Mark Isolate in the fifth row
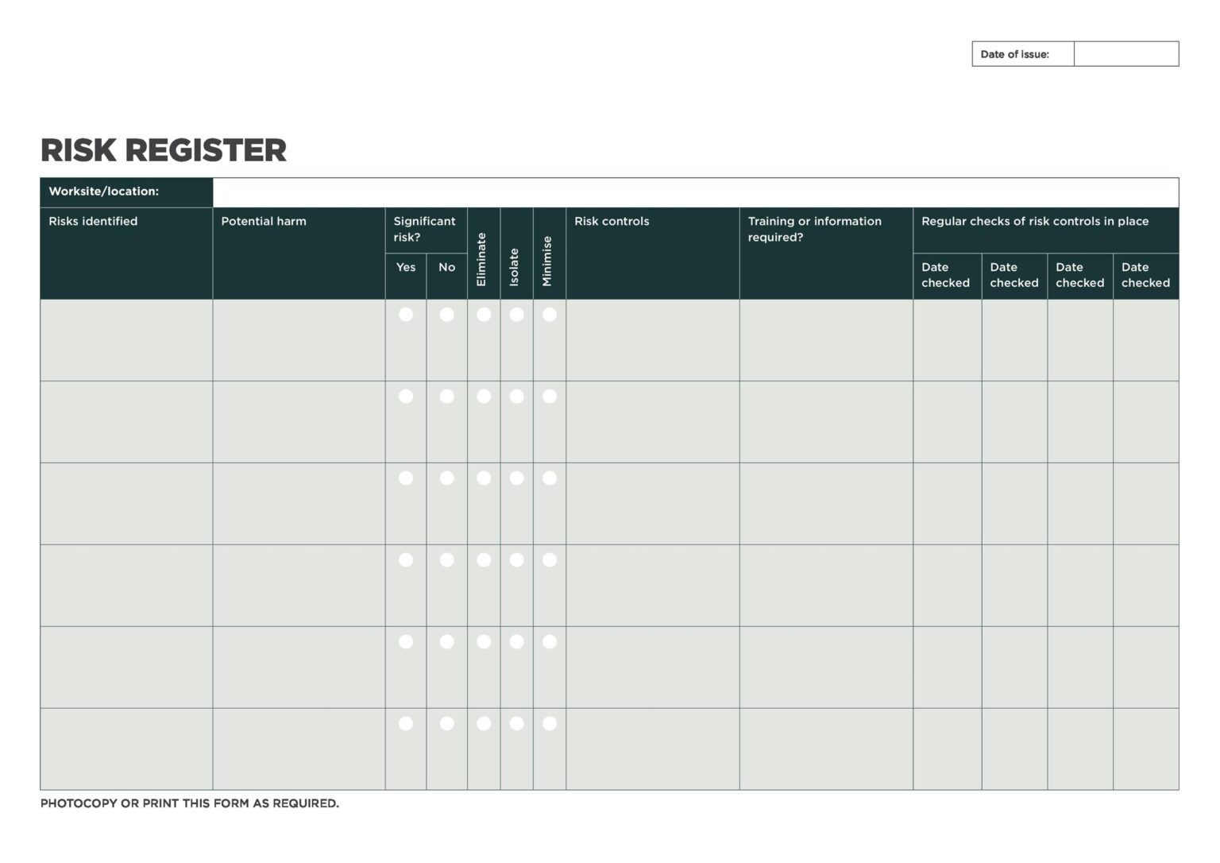The width and height of the screenshot is (1220, 863). point(515,641)
